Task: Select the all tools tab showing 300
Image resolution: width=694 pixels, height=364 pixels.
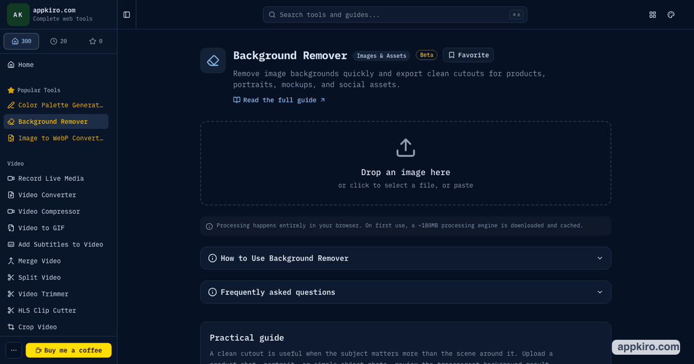Action: point(21,41)
